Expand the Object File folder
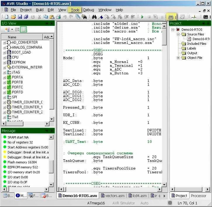 [178, 58]
